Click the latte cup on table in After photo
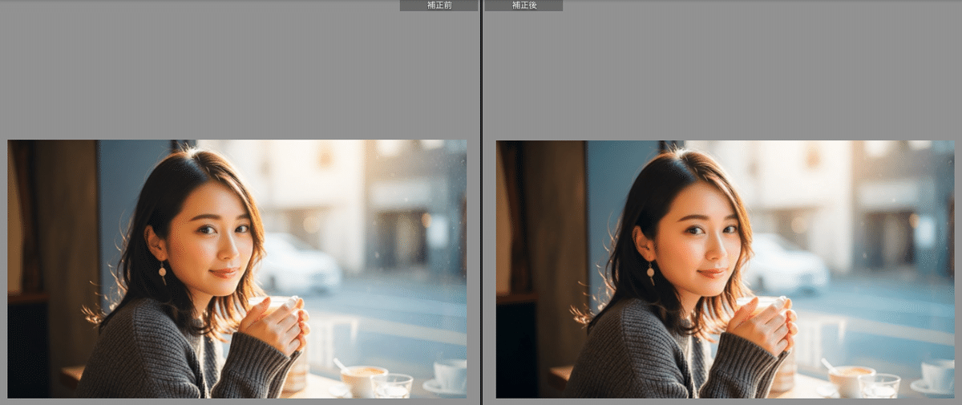 (x=851, y=379)
